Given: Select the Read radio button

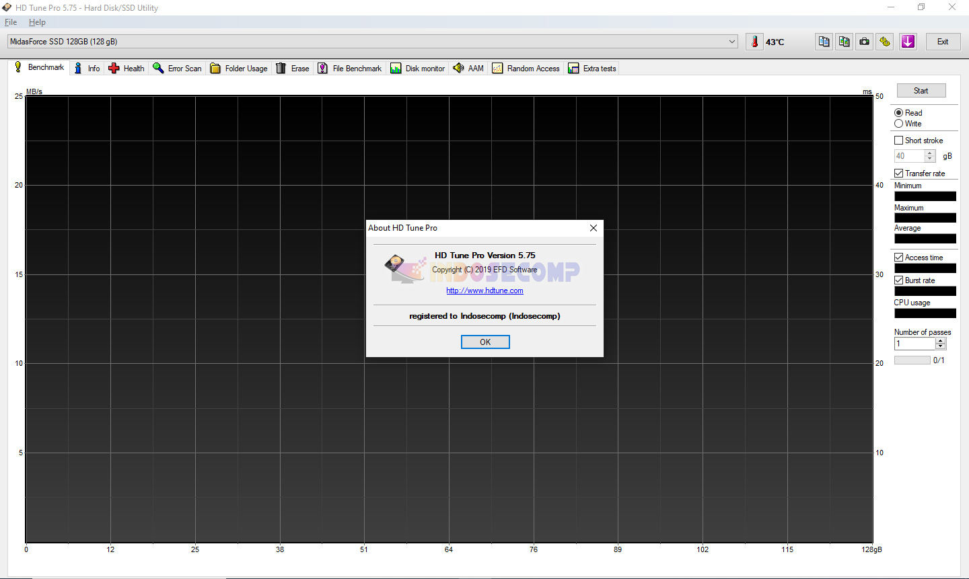Looking at the screenshot, I should [898, 113].
